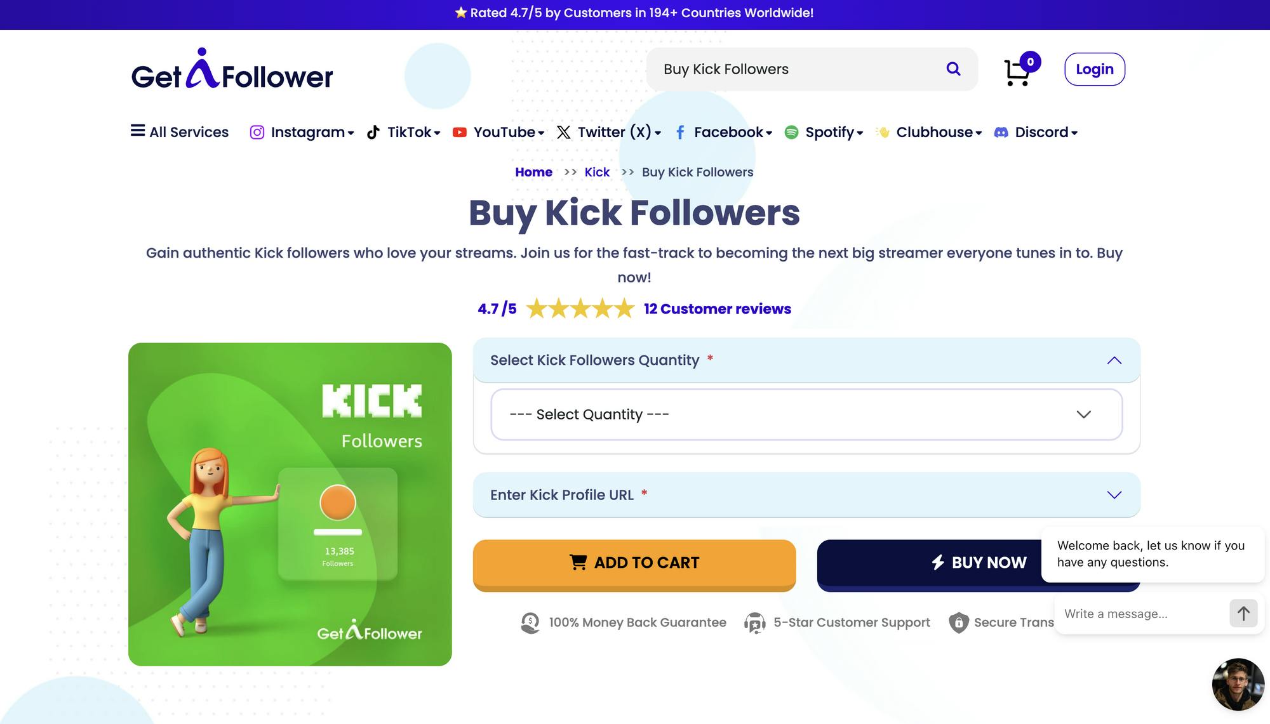
Task: Click the search magnifier icon
Action: point(953,69)
